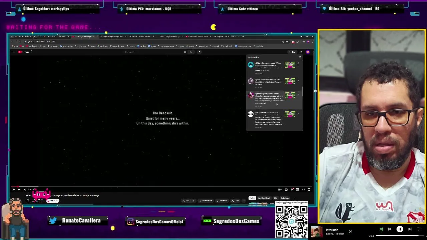
Task: Open notification settings gear in Notificações panel
Action: click(300, 57)
